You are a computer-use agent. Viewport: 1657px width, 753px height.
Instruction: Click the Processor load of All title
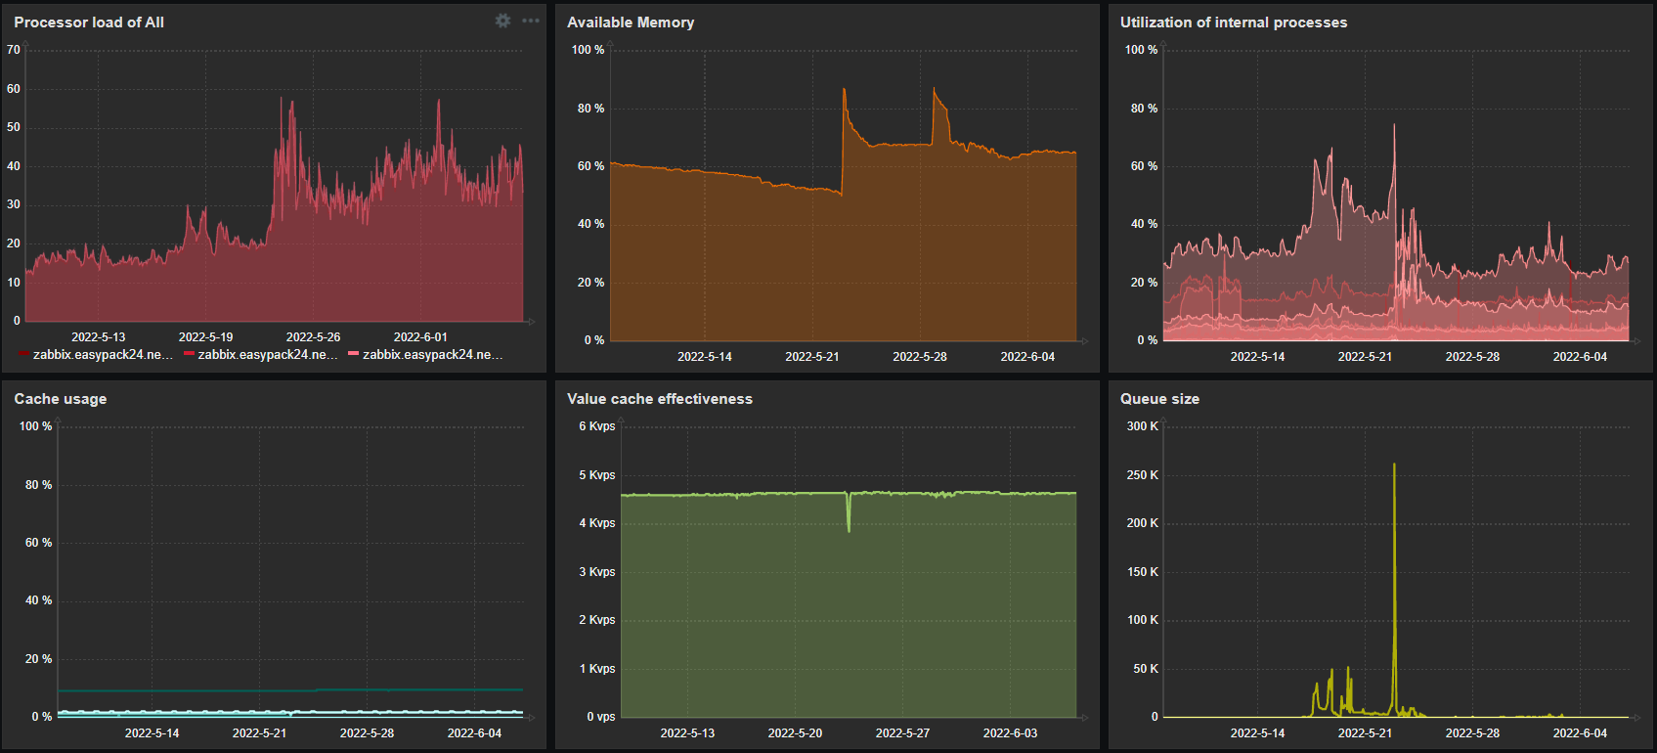click(x=89, y=22)
